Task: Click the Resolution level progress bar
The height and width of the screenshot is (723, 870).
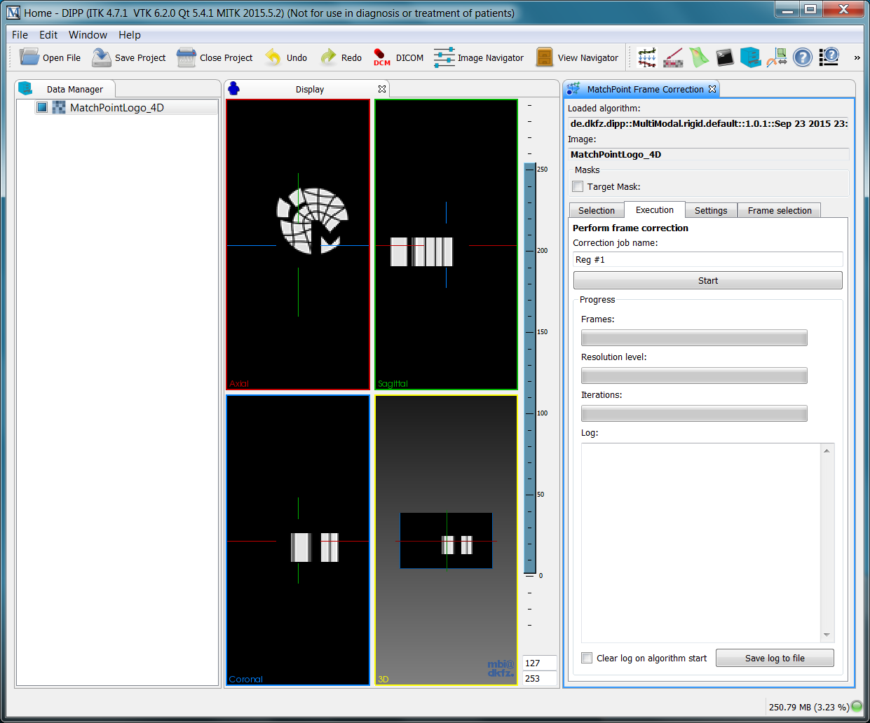Action: click(694, 376)
